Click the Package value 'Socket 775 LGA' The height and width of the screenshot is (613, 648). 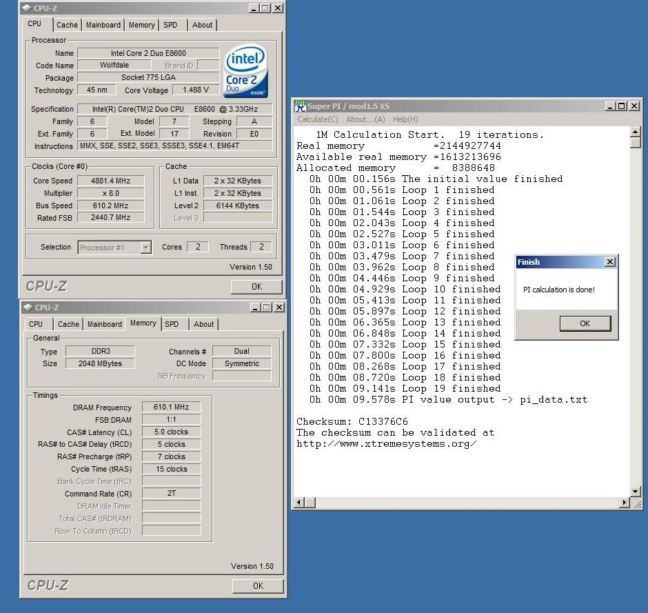tap(148, 77)
